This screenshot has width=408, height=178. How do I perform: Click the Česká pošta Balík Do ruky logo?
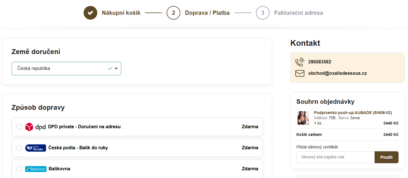click(36, 148)
